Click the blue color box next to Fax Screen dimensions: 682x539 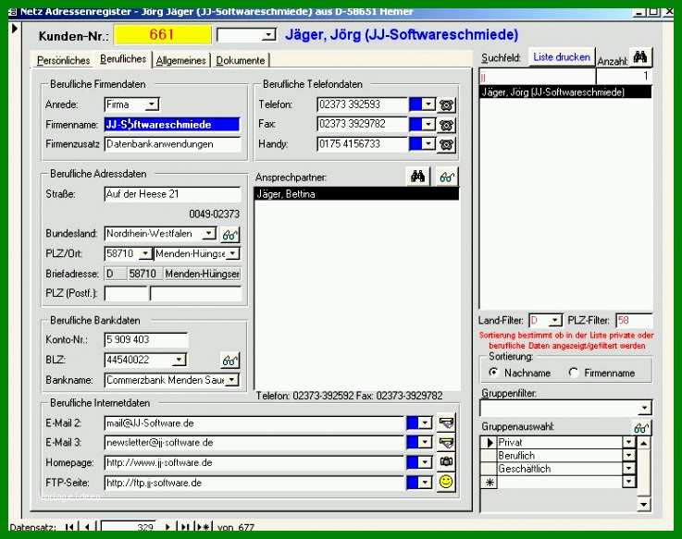click(415, 124)
